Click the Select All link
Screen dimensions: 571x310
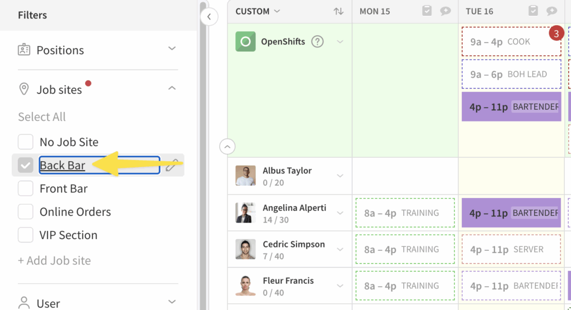(42, 117)
